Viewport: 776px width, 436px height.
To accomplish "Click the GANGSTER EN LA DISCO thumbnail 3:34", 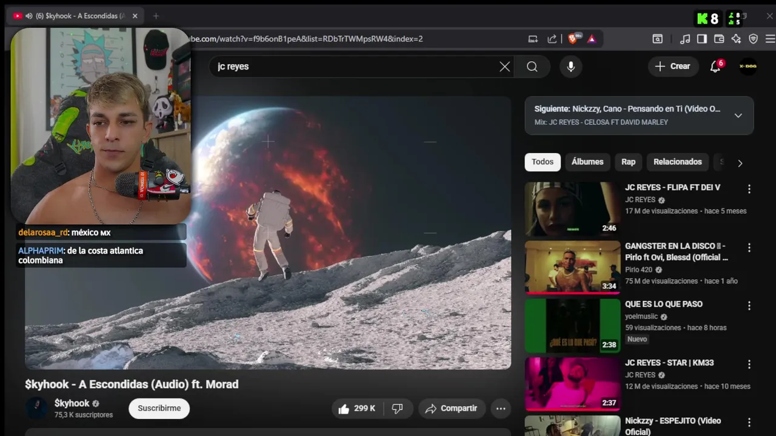I will (572, 268).
